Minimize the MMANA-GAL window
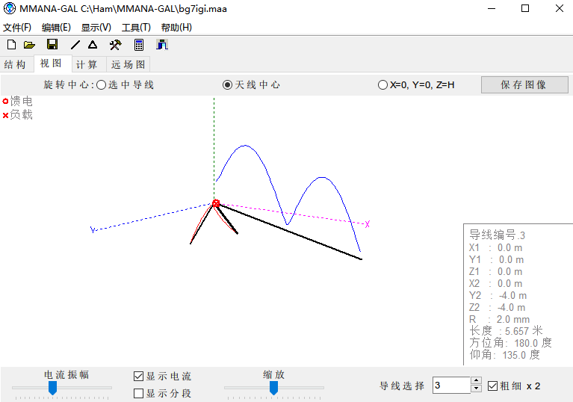Screen dimensions: 573x402 coord(492,8)
